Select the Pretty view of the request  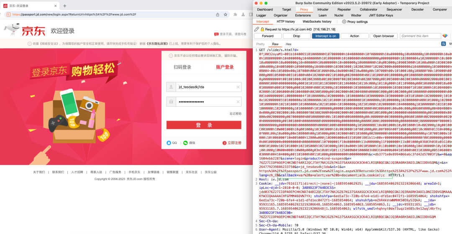[260, 44]
